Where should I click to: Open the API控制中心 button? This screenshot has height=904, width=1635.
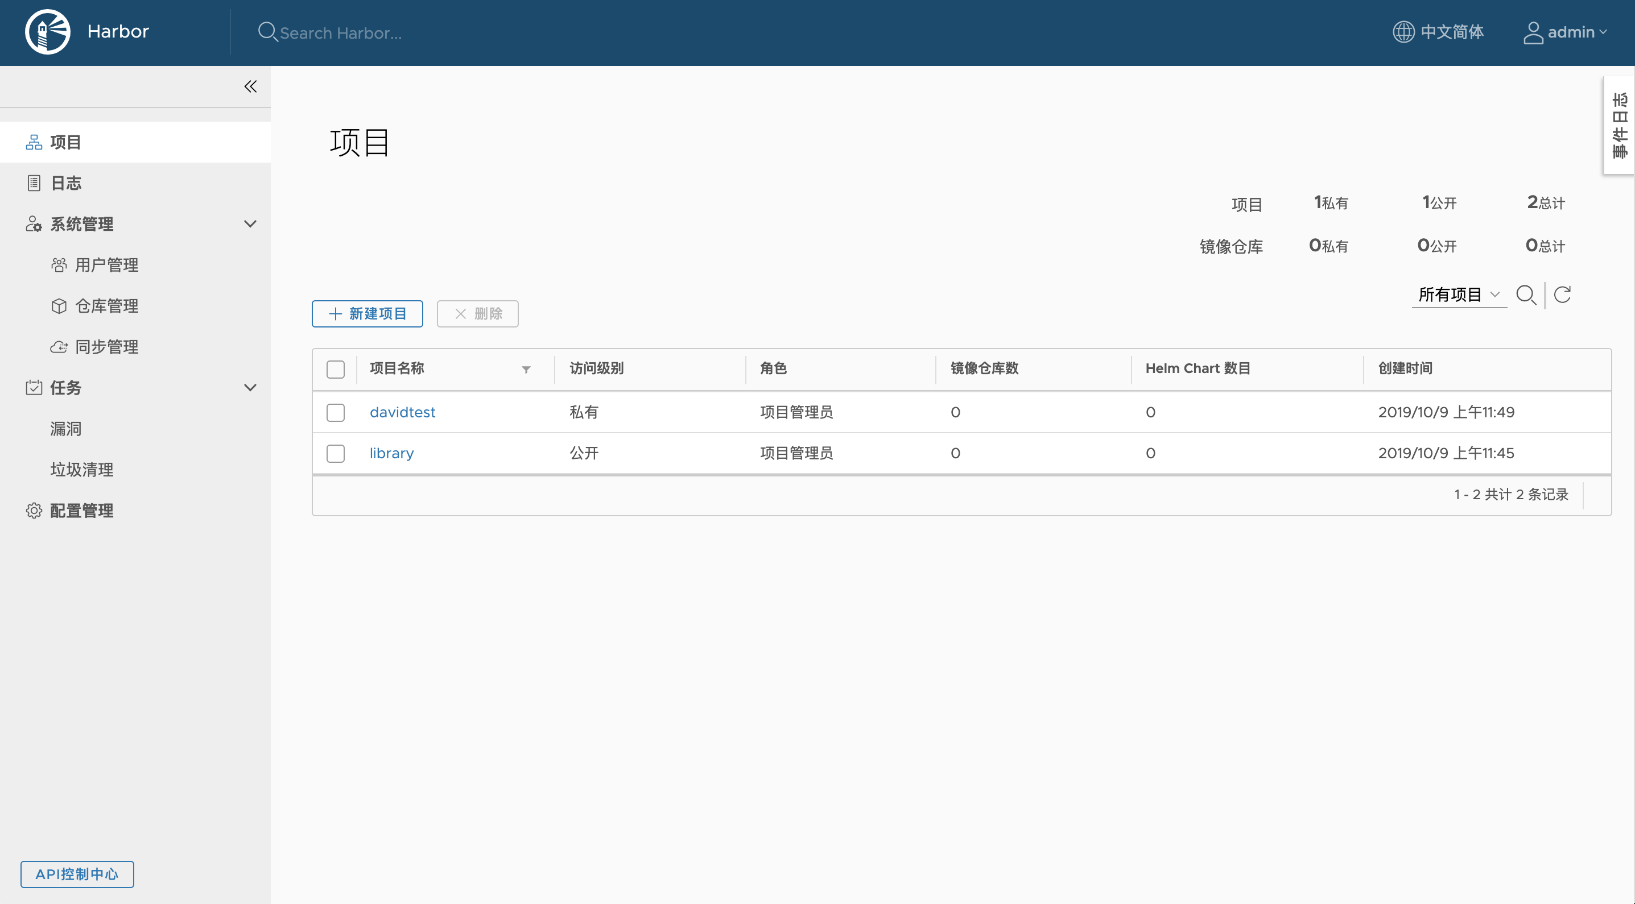[77, 874]
